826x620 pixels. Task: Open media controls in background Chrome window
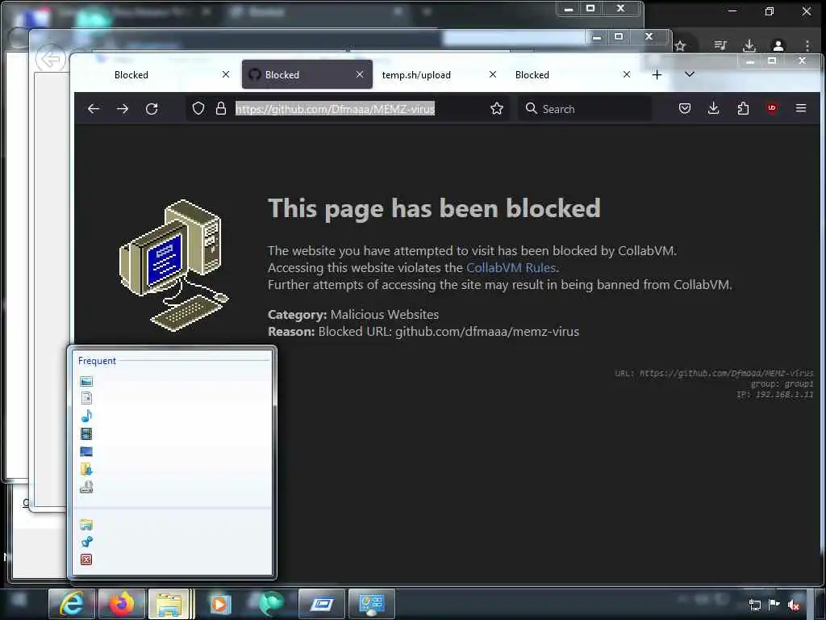pos(720,46)
